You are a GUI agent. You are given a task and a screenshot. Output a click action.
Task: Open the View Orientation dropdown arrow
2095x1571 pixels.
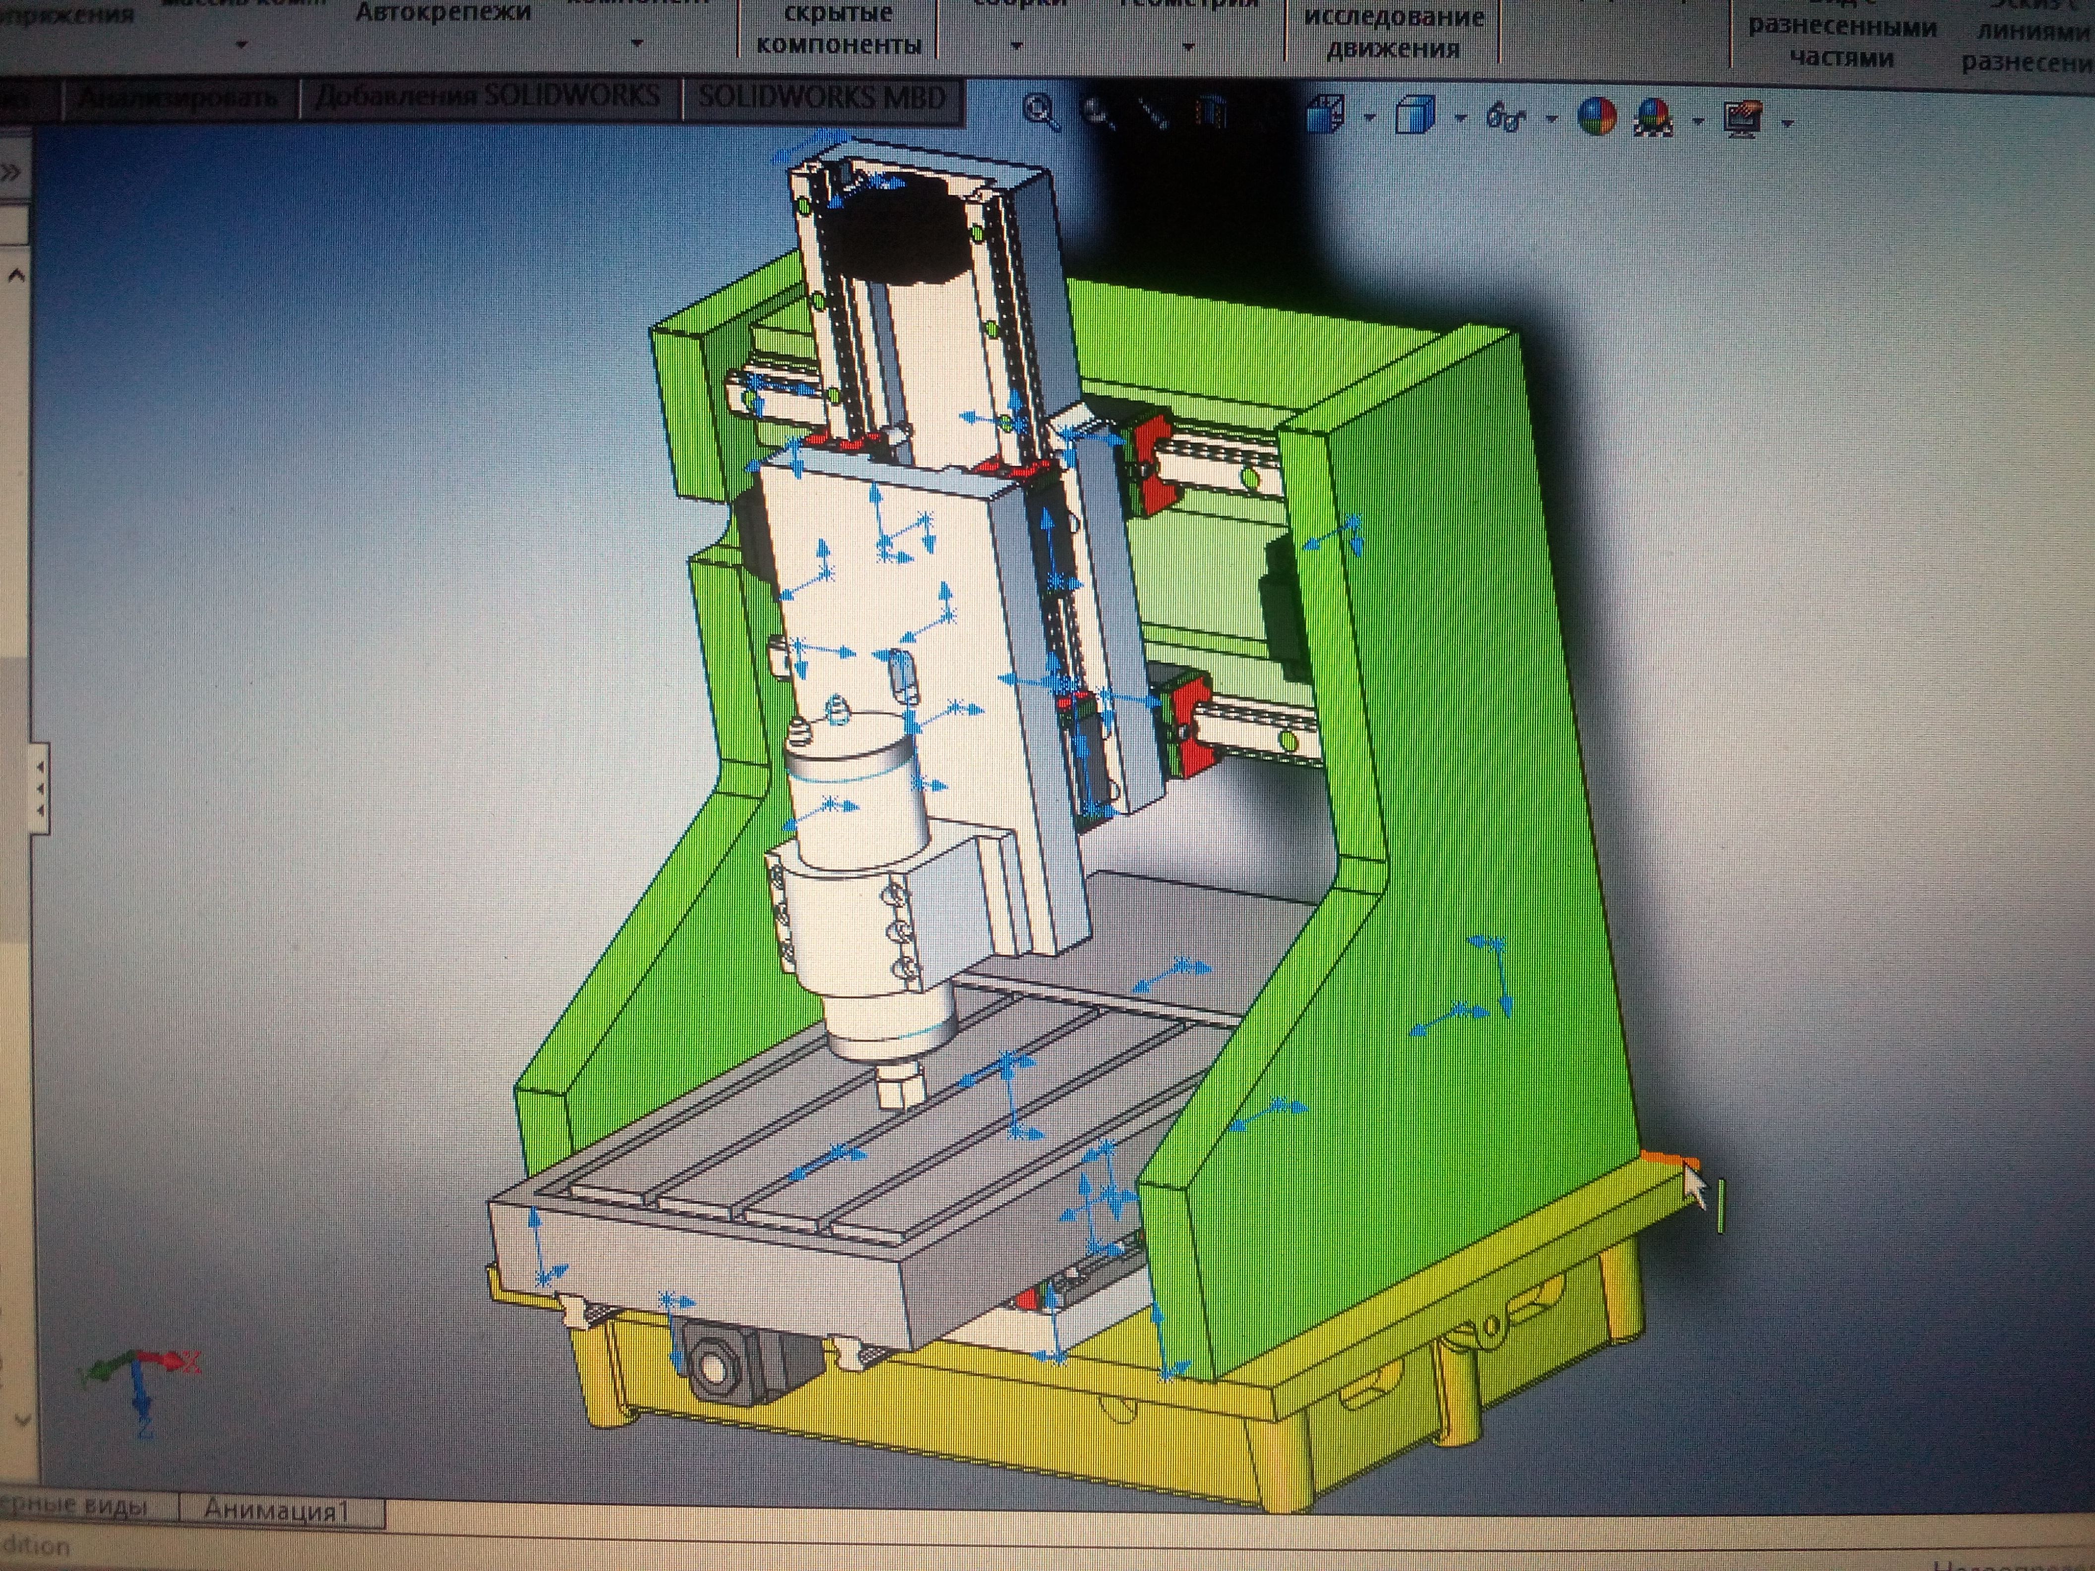[1369, 119]
